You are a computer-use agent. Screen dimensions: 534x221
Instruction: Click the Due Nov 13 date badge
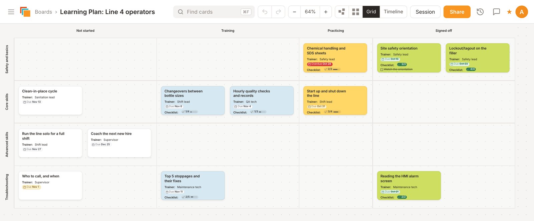pos(32,102)
